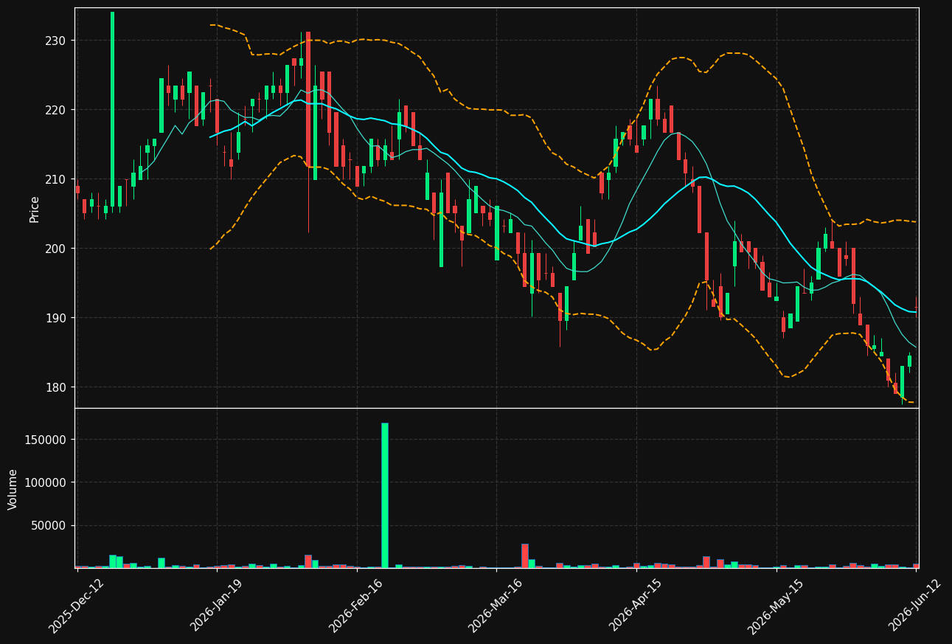Image resolution: width=952 pixels, height=644 pixels.
Task: Click the tallest green volume bar
Action: click(x=385, y=495)
